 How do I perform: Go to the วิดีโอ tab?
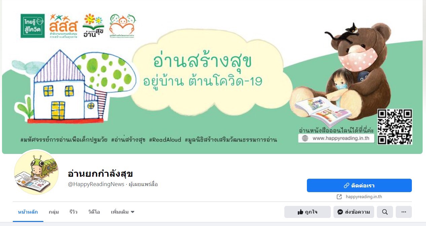[x=94, y=212]
